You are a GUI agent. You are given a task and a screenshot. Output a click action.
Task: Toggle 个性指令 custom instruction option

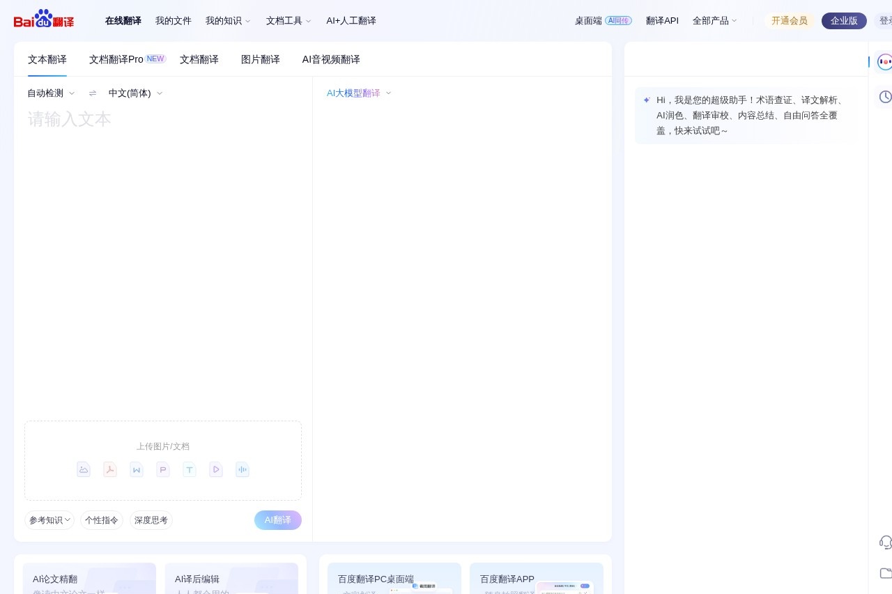(102, 520)
